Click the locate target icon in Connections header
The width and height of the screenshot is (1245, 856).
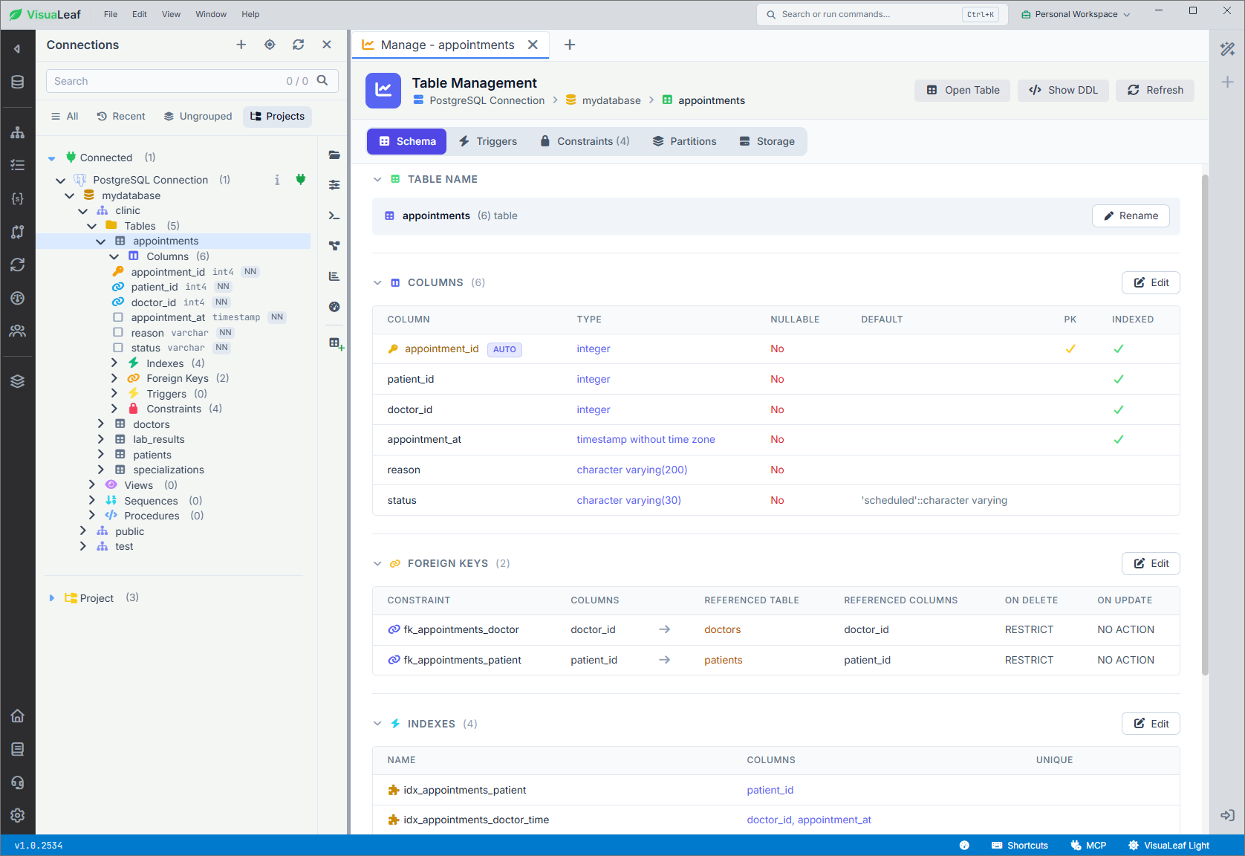point(270,45)
